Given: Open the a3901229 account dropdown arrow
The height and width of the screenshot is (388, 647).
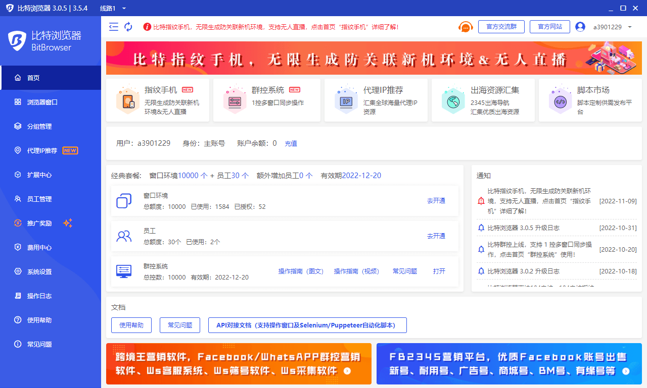Looking at the screenshot, I should tap(630, 27).
